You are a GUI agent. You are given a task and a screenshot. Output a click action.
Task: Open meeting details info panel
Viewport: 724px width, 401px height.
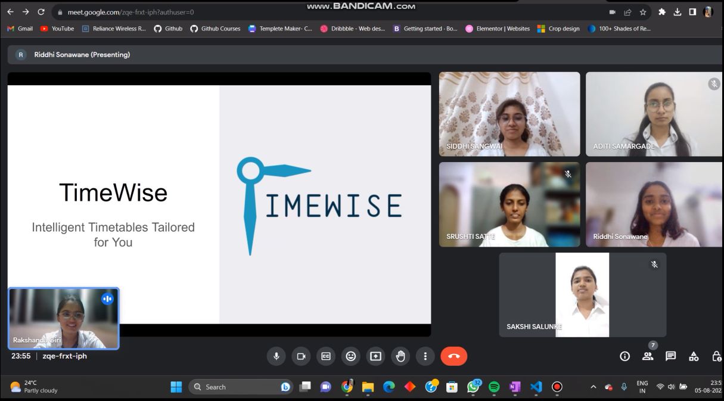pyautogui.click(x=624, y=356)
